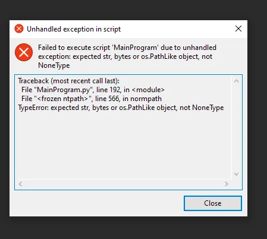Click the vertical scrollbar track of traceback box
The image size is (267, 239).
click(236, 127)
